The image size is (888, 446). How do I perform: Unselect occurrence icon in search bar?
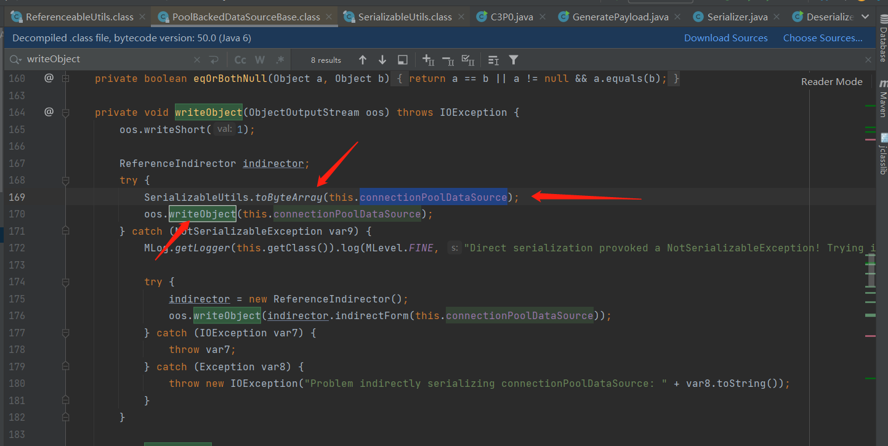[x=448, y=60]
